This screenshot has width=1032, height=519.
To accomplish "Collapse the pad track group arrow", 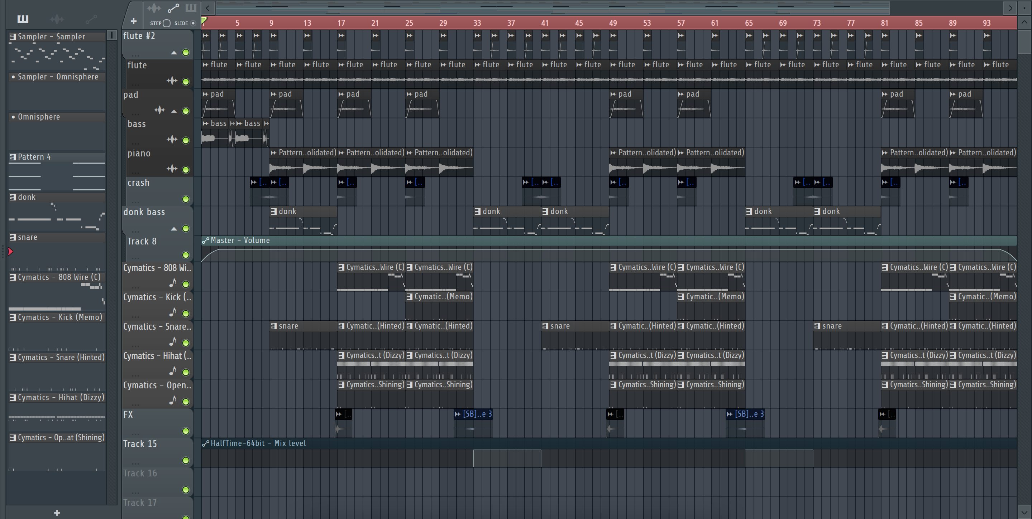I will click(x=174, y=111).
